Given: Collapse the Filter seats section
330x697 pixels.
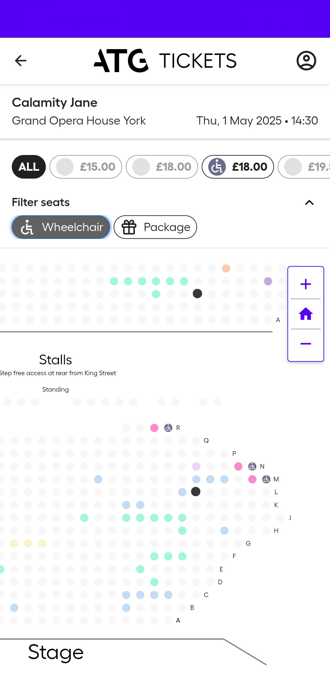Looking at the screenshot, I should [x=309, y=203].
